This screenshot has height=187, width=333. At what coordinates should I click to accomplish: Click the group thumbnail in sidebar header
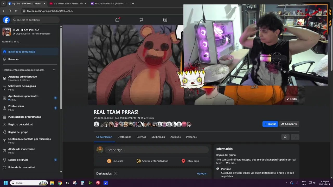click(7, 32)
